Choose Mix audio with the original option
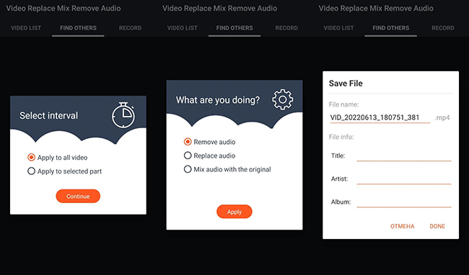 click(227, 169)
